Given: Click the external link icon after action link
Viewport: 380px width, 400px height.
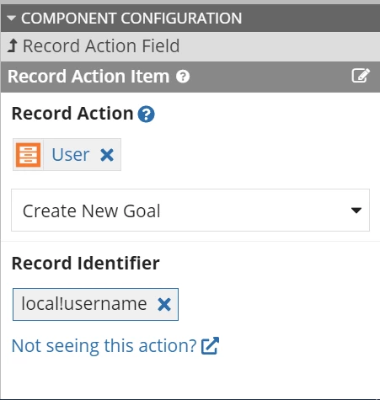Looking at the screenshot, I should [x=210, y=345].
